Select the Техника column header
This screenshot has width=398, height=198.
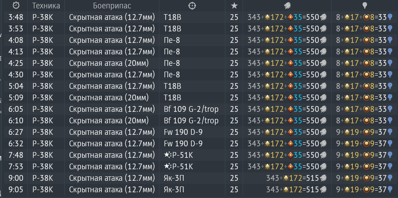click(46, 6)
